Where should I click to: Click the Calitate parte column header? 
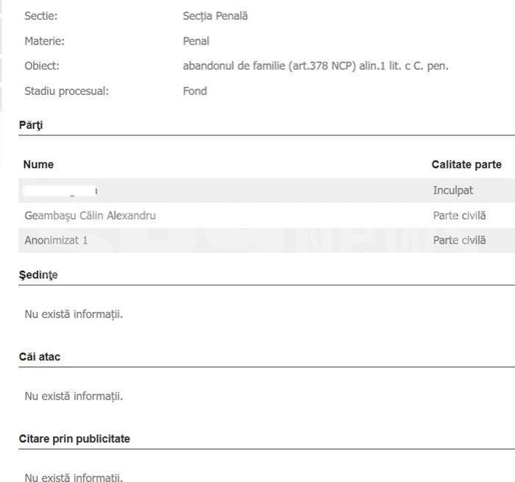pos(466,165)
